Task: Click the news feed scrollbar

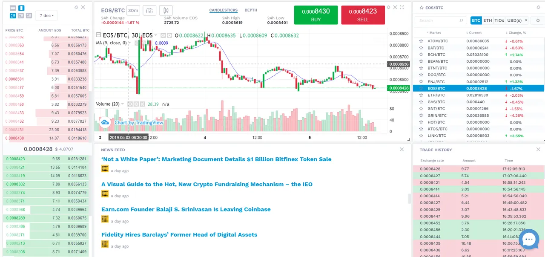Action: pyautogui.click(x=409, y=199)
